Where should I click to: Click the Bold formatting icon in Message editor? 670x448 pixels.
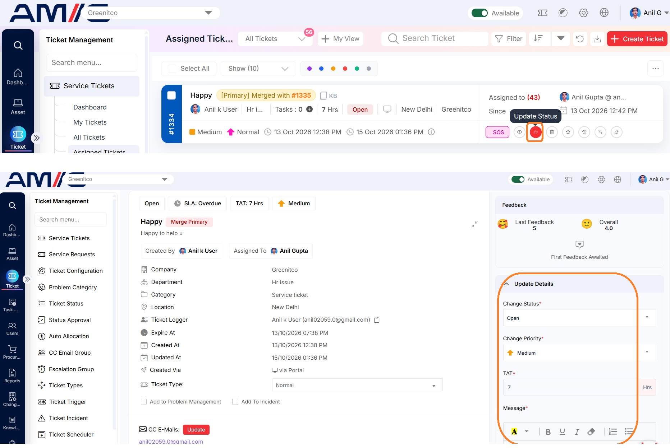[x=548, y=432]
